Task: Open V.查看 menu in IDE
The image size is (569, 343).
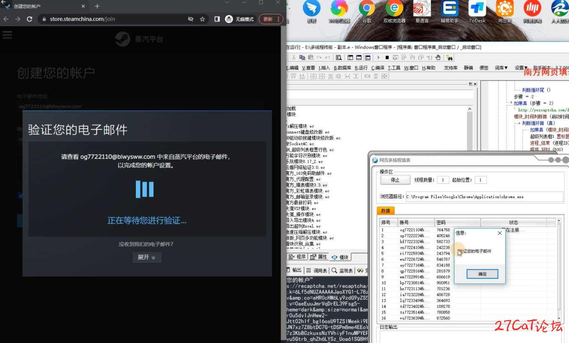Action: [x=308, y=67]
